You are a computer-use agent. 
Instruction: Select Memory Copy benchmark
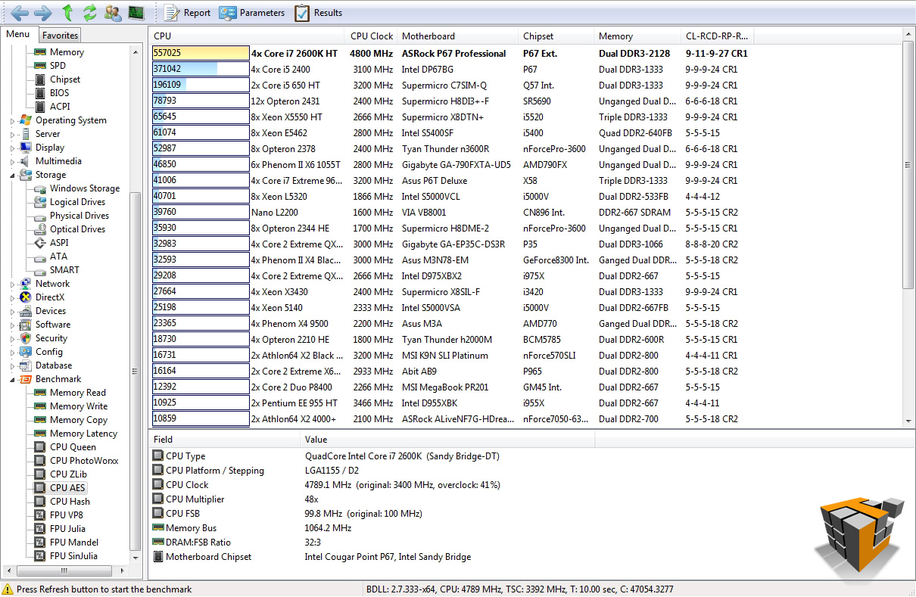click(x=79, y=420)
